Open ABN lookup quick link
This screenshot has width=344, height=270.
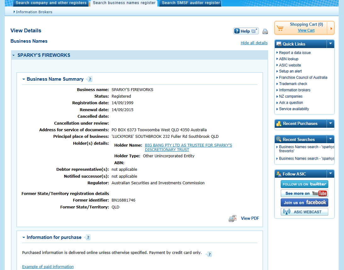coord(289,59)
